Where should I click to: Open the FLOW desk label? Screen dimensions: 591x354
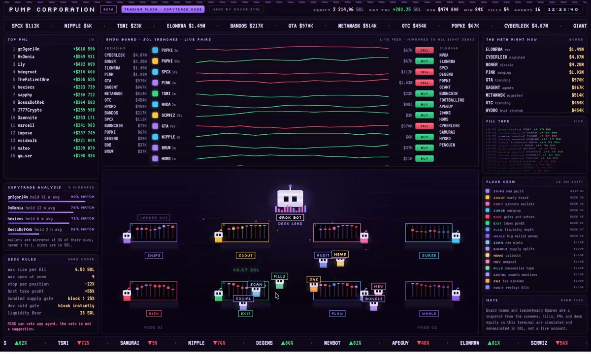pos(337,313)
